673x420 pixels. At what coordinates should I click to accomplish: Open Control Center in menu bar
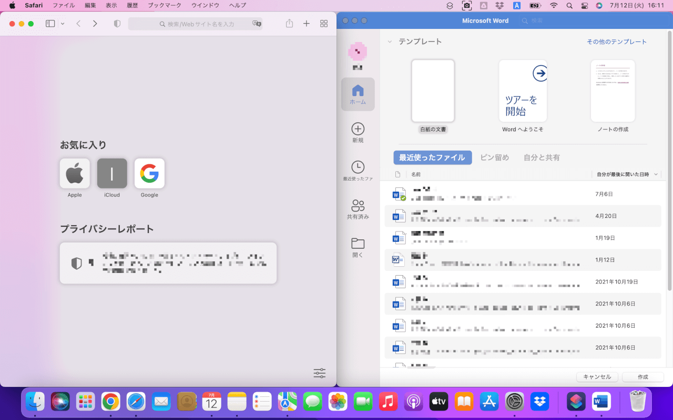(x=584, y=5)
